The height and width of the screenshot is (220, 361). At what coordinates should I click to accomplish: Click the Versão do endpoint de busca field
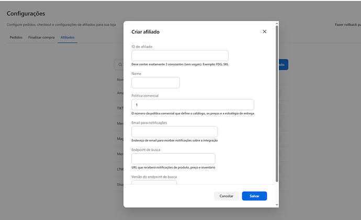154,182
